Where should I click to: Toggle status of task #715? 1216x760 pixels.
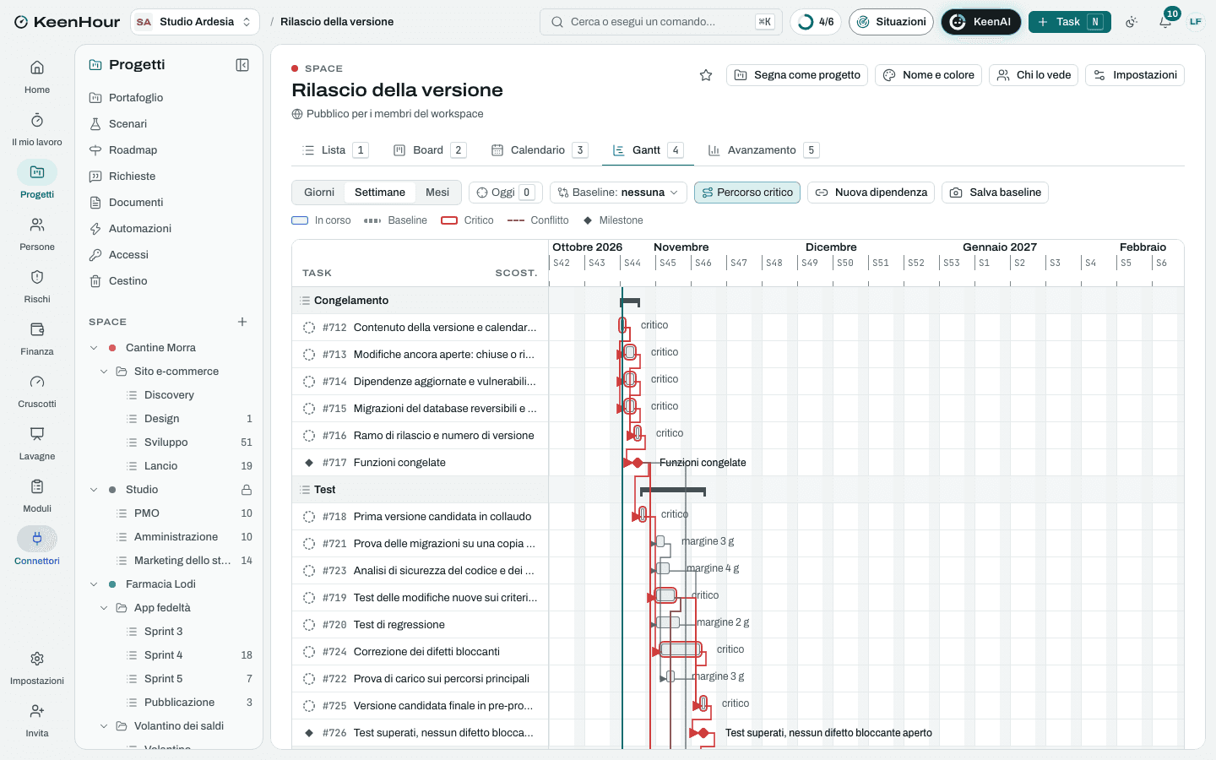[309, 409]
